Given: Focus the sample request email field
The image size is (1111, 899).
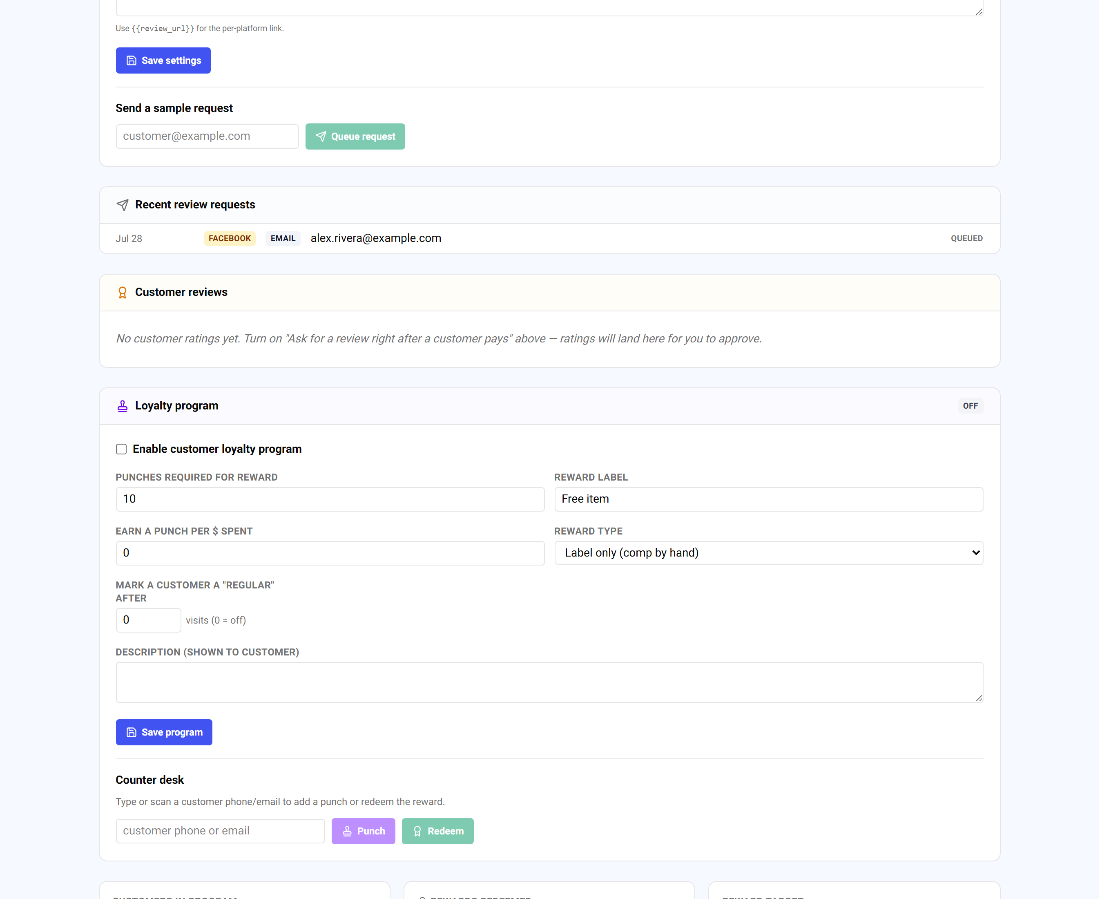Looking at the screenshot, I should [x=207, y=136].
